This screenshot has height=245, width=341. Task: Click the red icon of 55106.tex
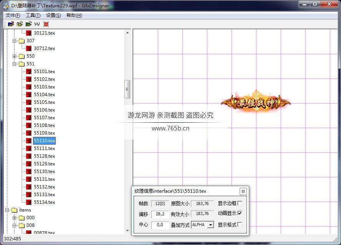point(29,110)
